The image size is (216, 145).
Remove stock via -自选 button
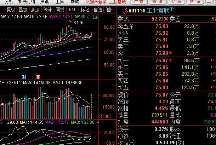(97, 10)
